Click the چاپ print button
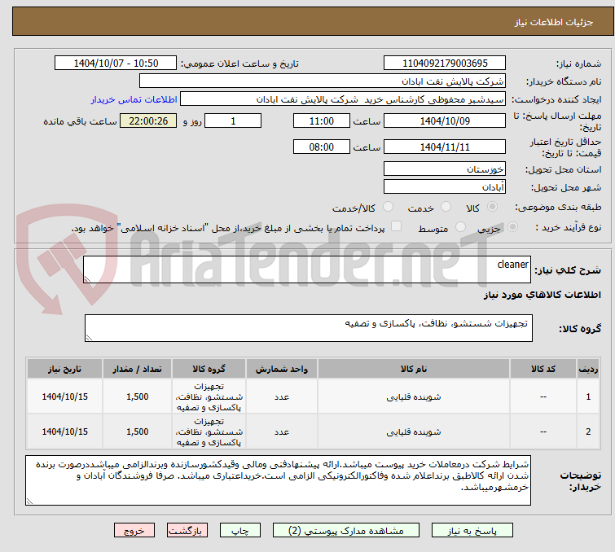 click(x=240, y=531)
